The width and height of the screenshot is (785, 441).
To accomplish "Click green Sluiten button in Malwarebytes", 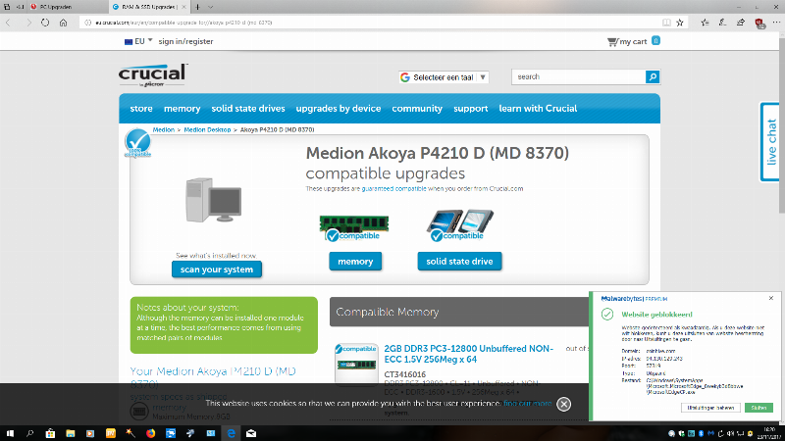I will click(759, 408).
